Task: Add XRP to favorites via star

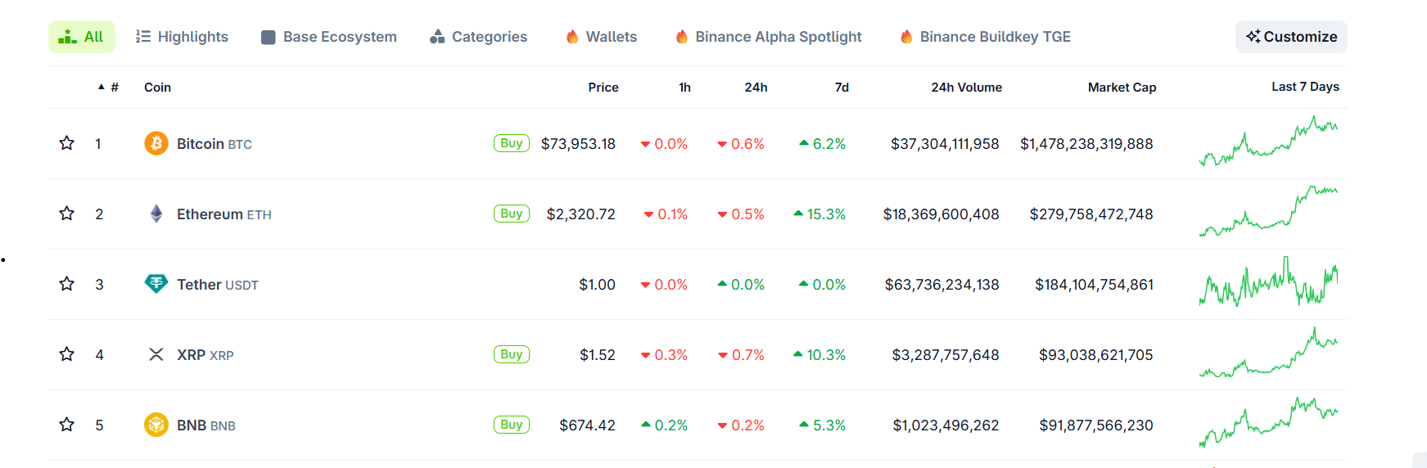Action: pyautogui.click(x=67, y=354)
